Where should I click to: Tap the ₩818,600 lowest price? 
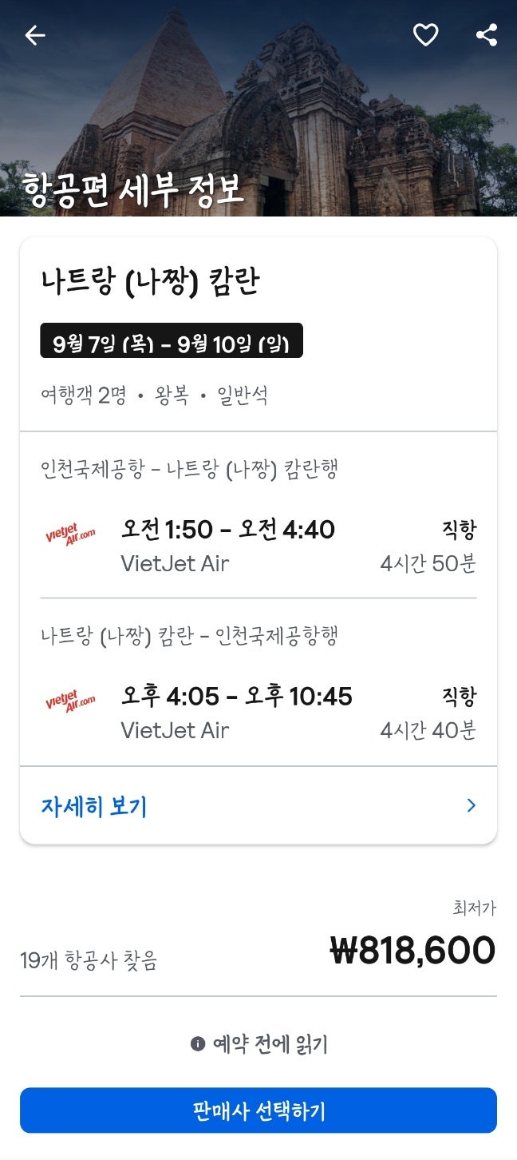point(412,951)
